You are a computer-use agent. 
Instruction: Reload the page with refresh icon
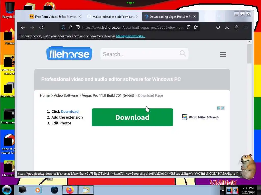[x=41, y=27]
